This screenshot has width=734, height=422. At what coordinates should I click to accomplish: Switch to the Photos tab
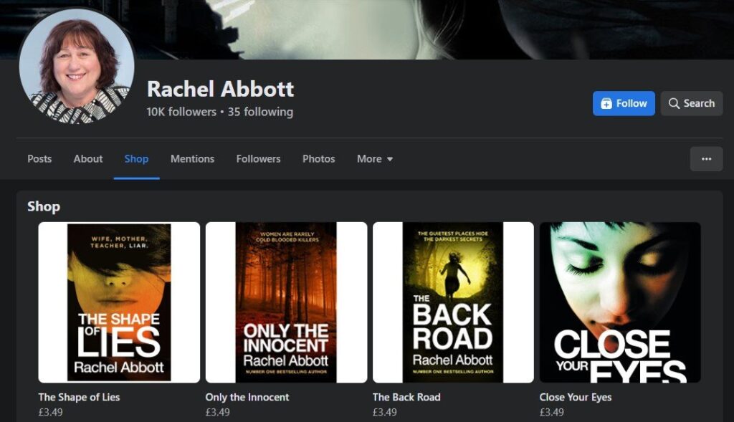(318, 158)
